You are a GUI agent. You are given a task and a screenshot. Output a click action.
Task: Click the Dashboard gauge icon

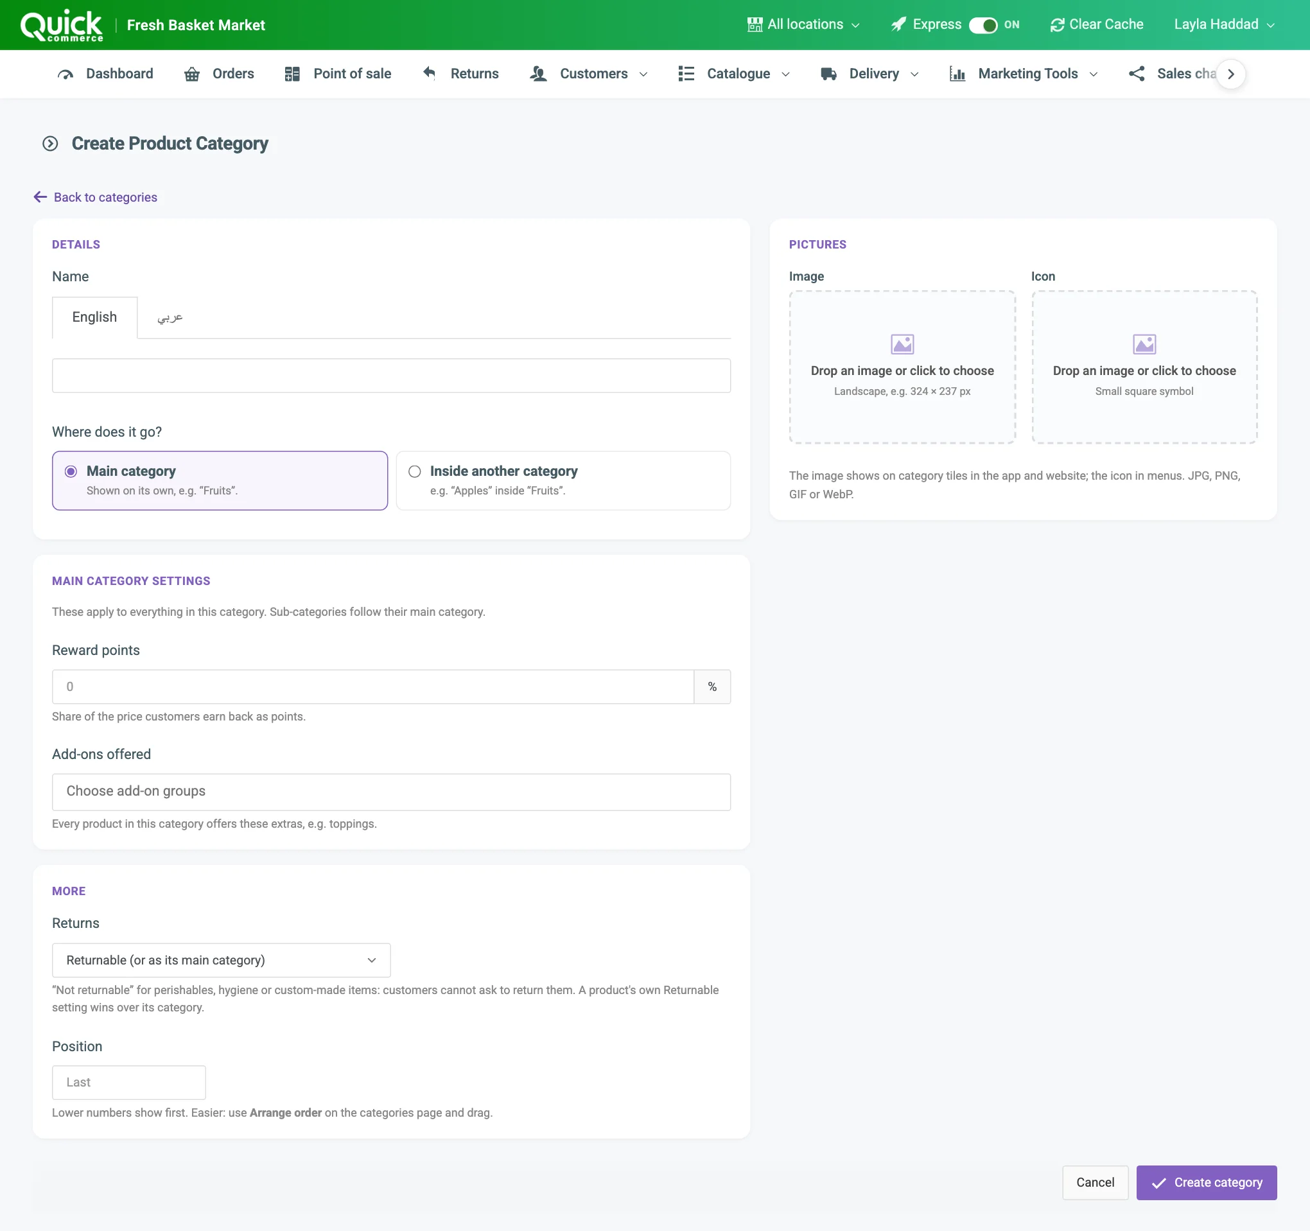[x=65, y=74]
